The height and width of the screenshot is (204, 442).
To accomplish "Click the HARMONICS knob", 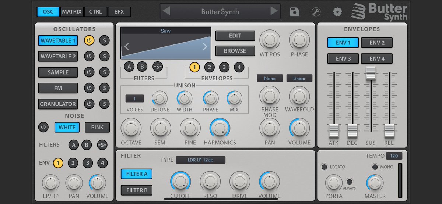I will (220, 128).
